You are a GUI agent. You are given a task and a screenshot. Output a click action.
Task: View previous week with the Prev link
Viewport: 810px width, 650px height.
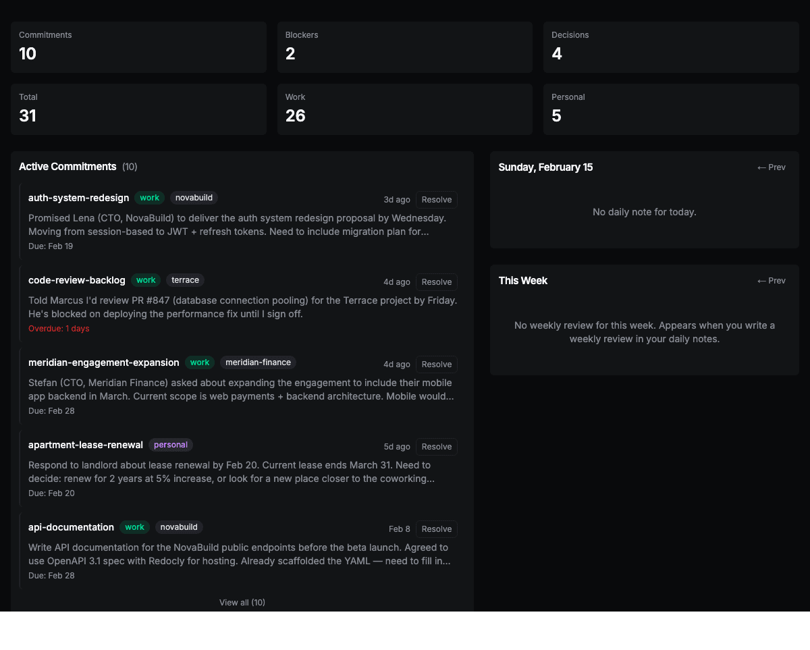771,280
